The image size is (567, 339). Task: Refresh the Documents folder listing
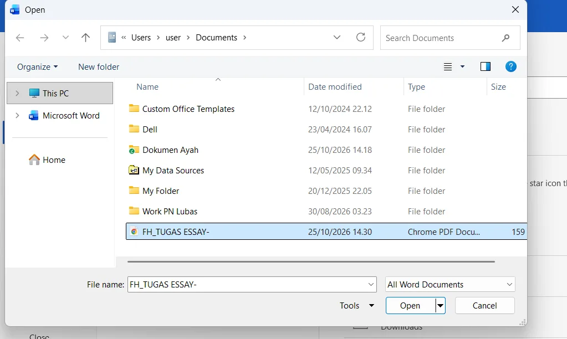(x=361, y=37)
